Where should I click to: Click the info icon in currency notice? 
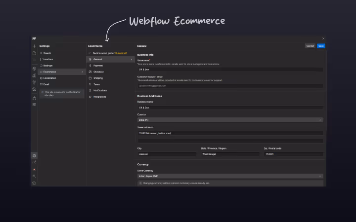140,183
